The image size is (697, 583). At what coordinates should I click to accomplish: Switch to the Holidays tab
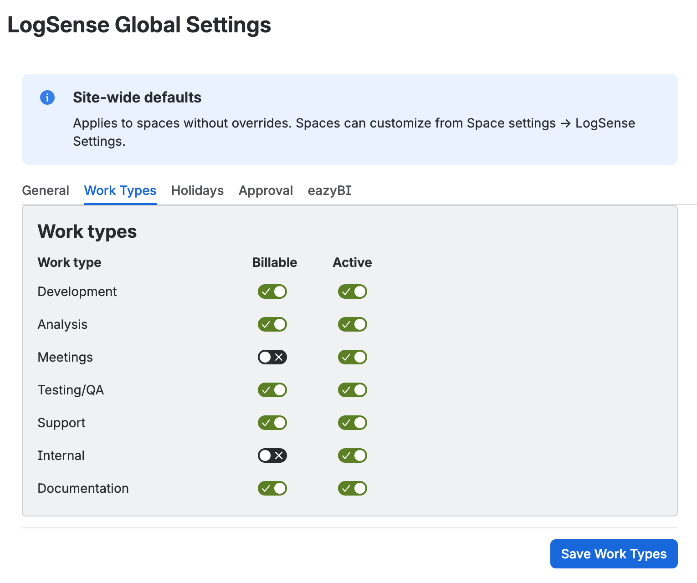click(197, 190)
